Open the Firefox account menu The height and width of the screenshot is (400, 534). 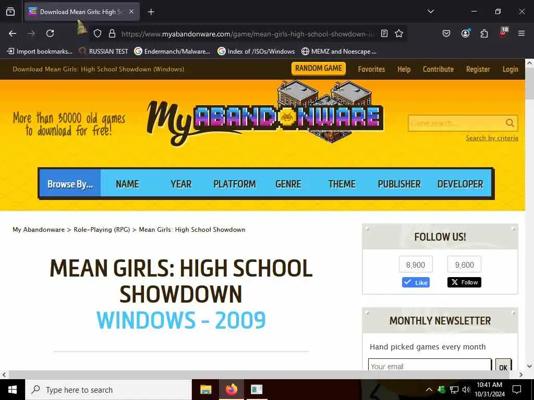pos(465,33)
